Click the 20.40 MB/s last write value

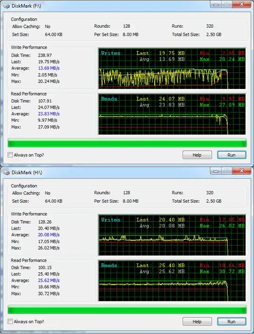(49, 228)
